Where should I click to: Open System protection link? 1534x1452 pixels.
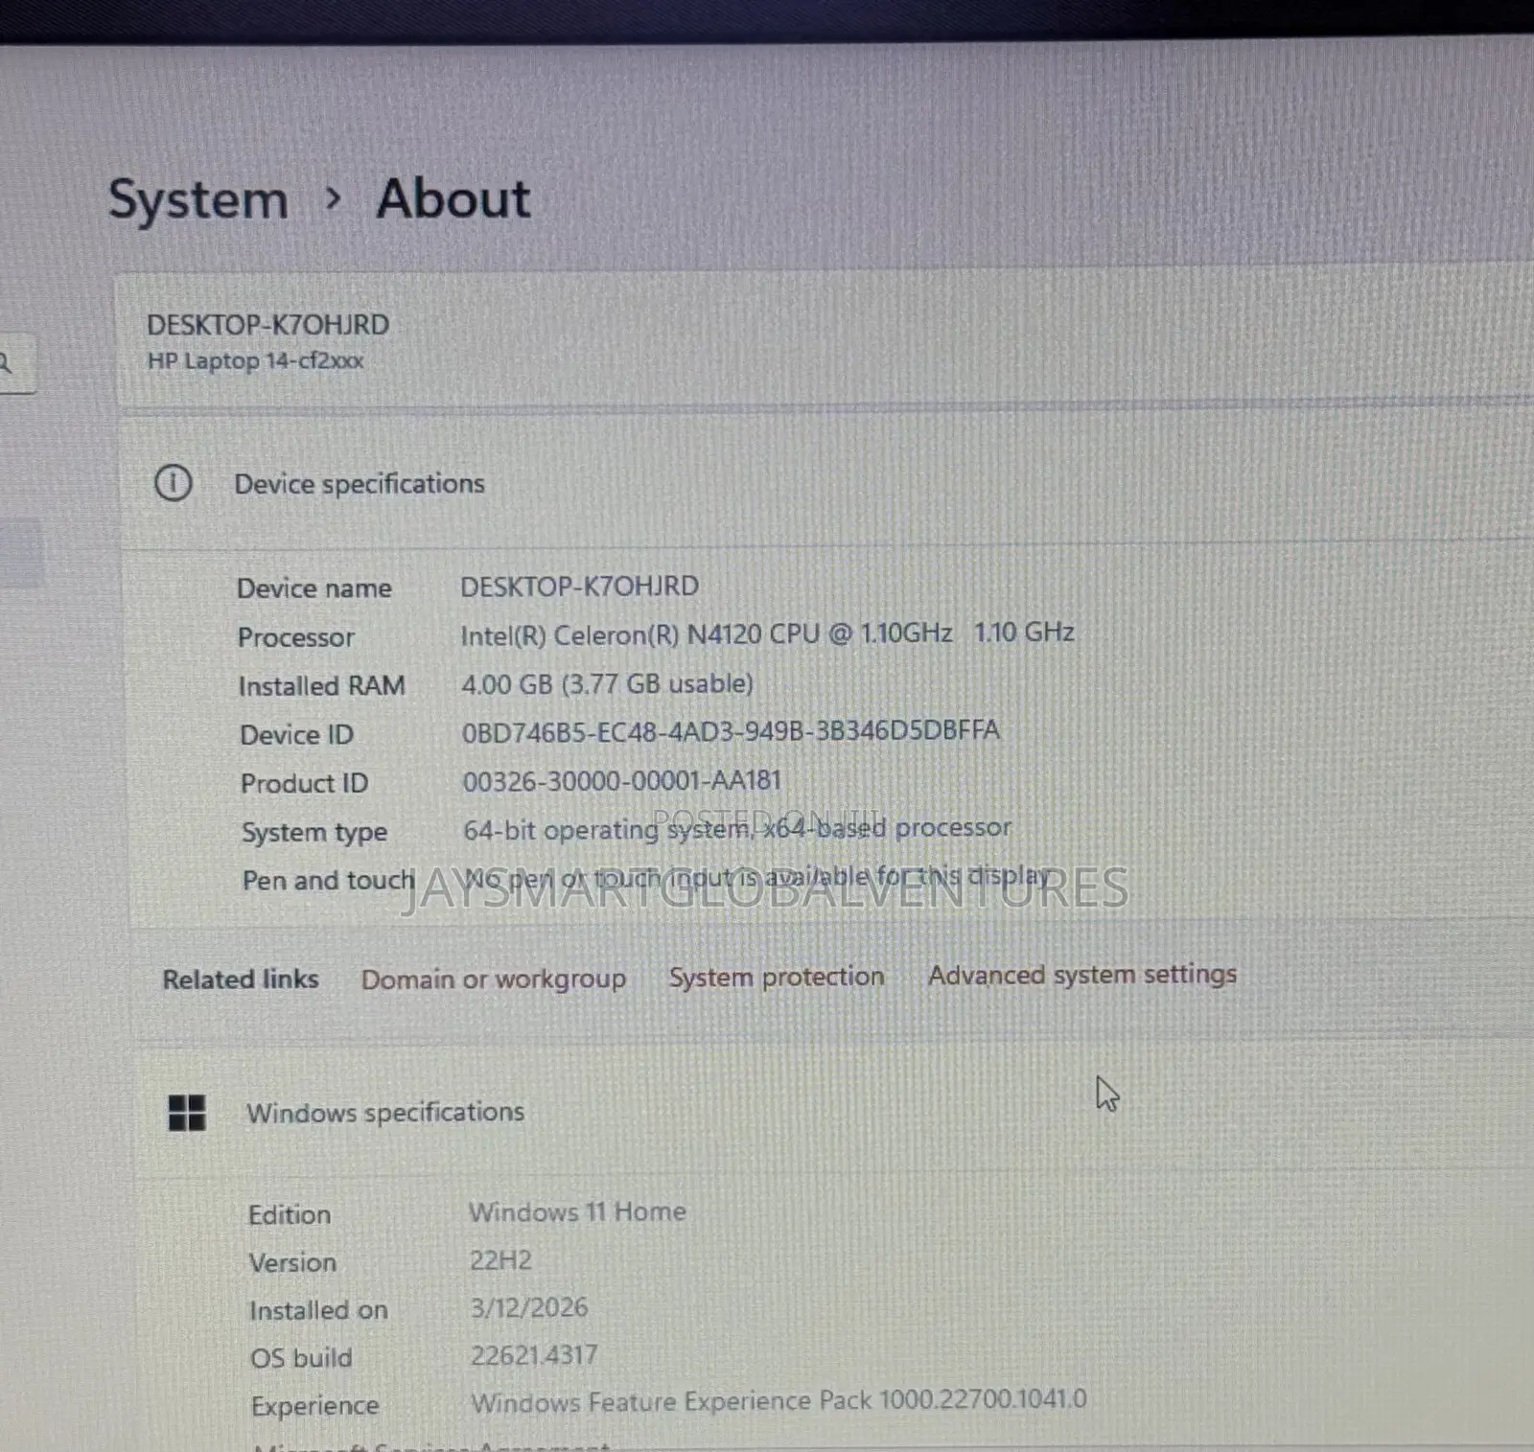[x=777, y=978]
